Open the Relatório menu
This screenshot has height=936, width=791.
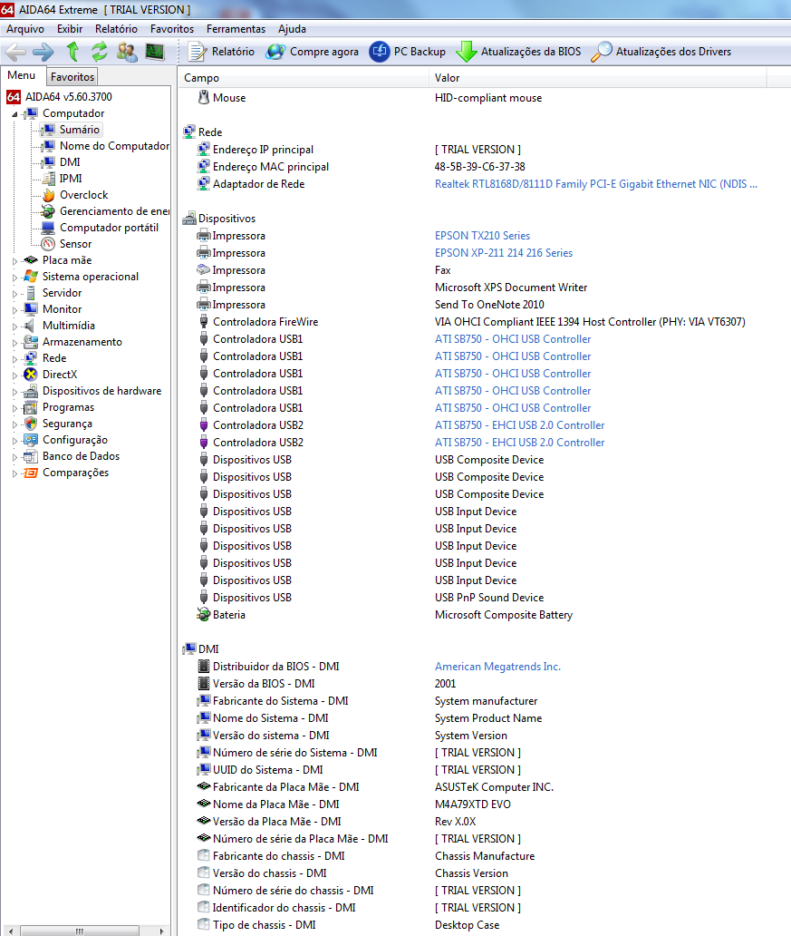click(x=116, y=29)
